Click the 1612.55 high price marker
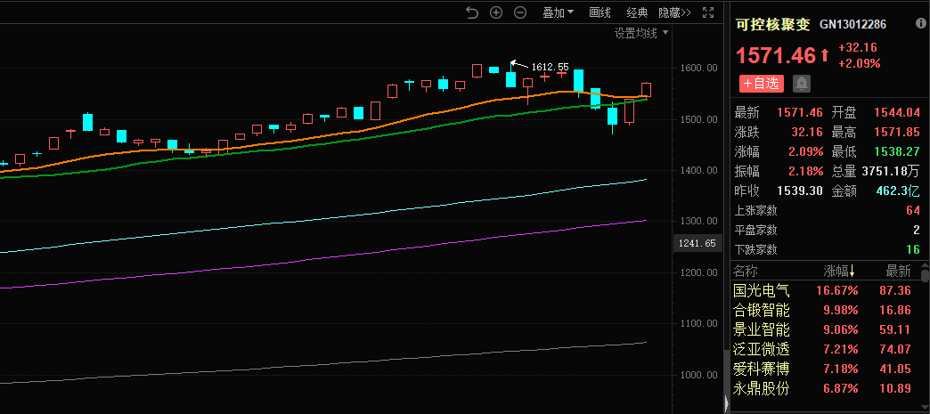The width and height of the screenshot is (930, 414). coord(549,67)
